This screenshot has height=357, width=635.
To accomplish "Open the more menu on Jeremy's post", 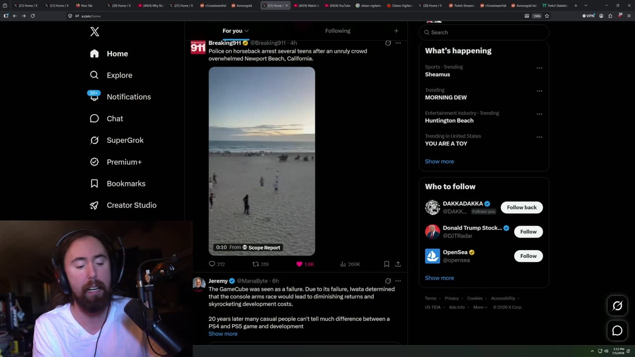I will coord(398,281).
